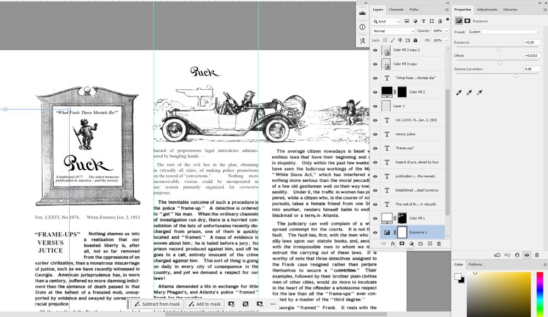Click the Exposure adjustment icon in Properties

(x=459, y=21)
